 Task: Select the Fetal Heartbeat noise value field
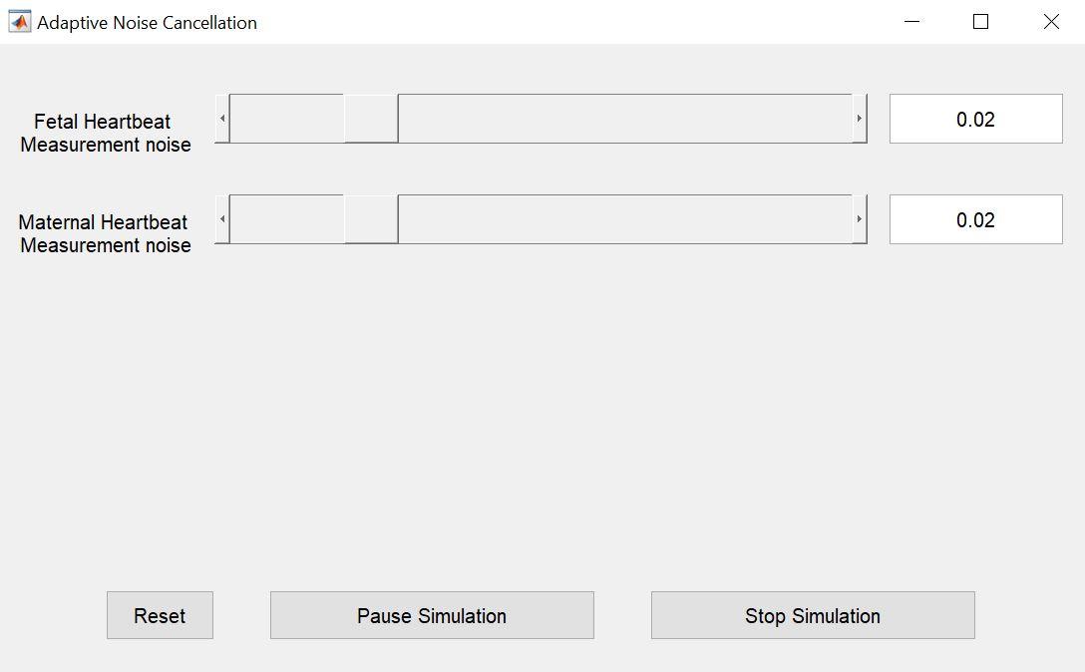tap(975, 120)
